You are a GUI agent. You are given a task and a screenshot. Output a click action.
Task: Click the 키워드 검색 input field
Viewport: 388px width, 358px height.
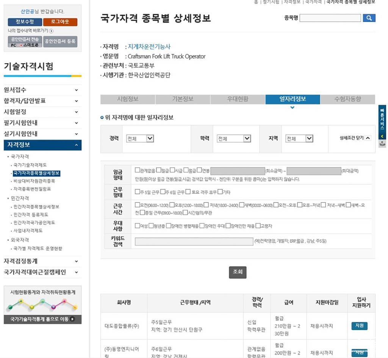coord(194,242)
